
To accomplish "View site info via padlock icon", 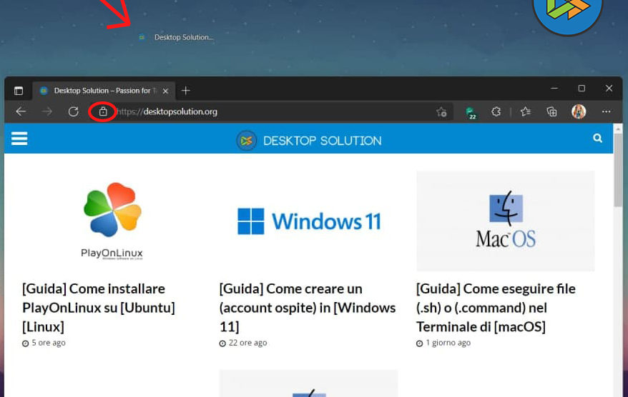I will [x=103, y=111].
